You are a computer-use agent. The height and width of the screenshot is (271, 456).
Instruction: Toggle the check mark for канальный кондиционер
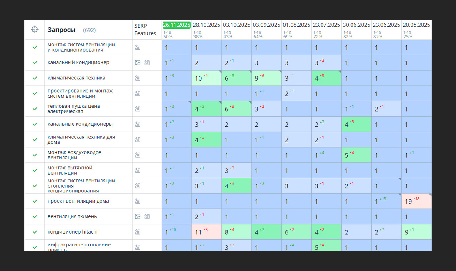[35, 63]
